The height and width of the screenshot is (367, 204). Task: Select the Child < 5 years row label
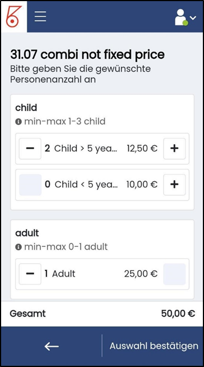click(86, 185)
